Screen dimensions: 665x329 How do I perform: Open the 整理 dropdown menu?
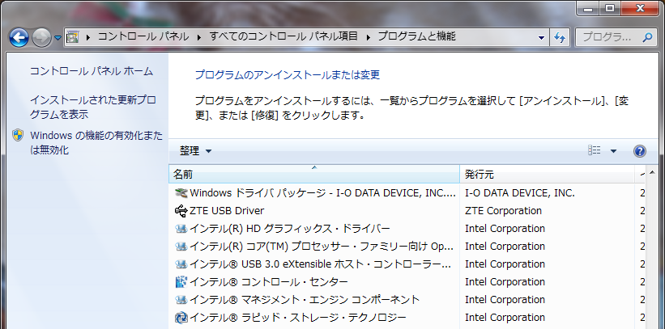coord(195,150)
